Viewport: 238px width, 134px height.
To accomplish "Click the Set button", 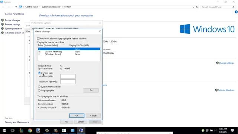I will pos(91,90).
